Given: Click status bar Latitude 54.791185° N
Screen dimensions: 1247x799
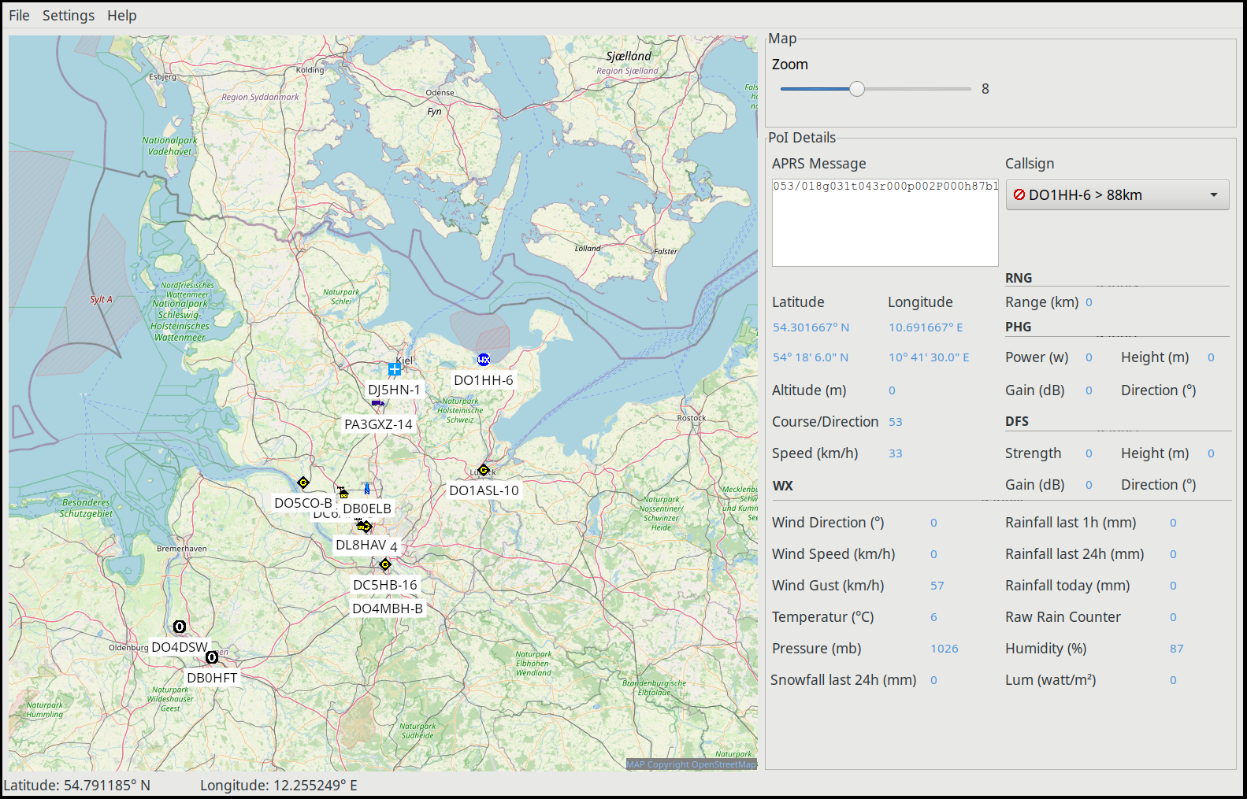Looking at the screenshot, I should [x=77, y=786].
